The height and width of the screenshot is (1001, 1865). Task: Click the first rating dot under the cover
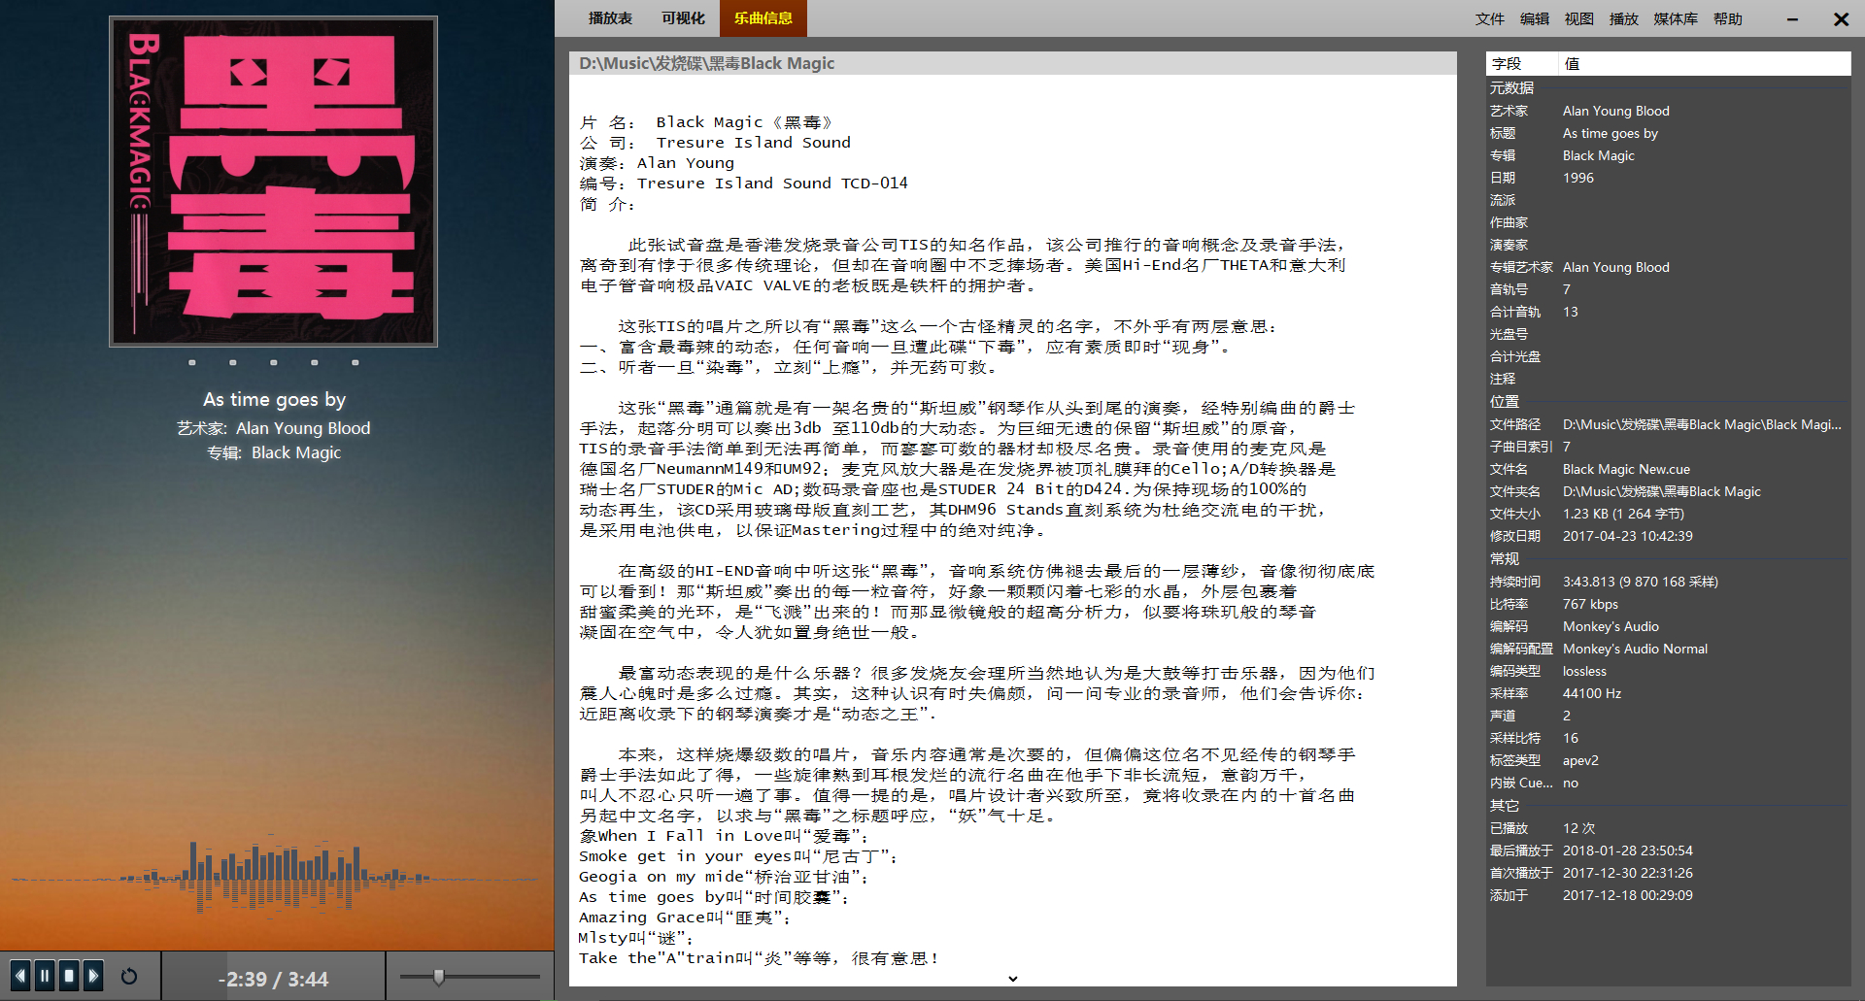[x=192, y=362]
